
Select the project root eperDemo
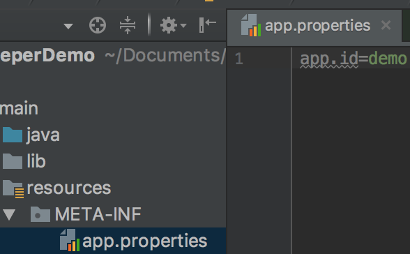click(47, 55)
